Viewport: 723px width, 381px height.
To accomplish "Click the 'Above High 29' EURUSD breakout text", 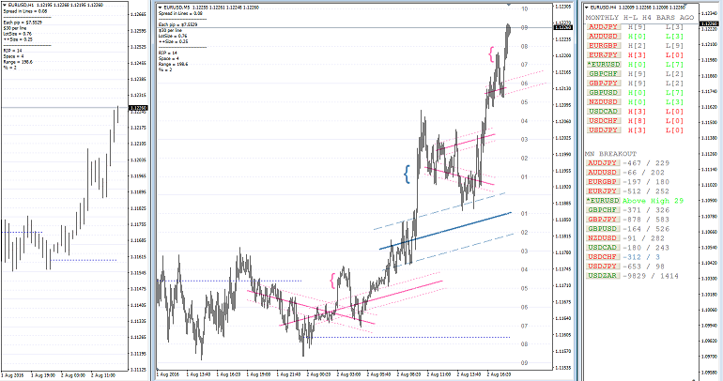I will (653, 201).
